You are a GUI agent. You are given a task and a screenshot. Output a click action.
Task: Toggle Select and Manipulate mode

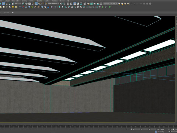[x=26, y=4]
